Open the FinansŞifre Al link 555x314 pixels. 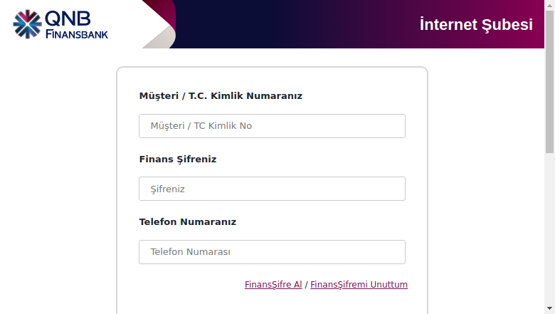click(x=273, y=285)
